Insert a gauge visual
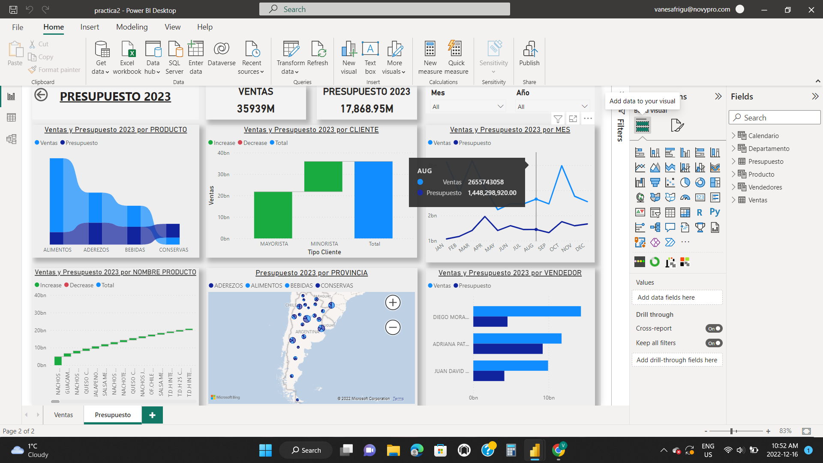This screenshot has width=823, height=463. coord(685,198)
